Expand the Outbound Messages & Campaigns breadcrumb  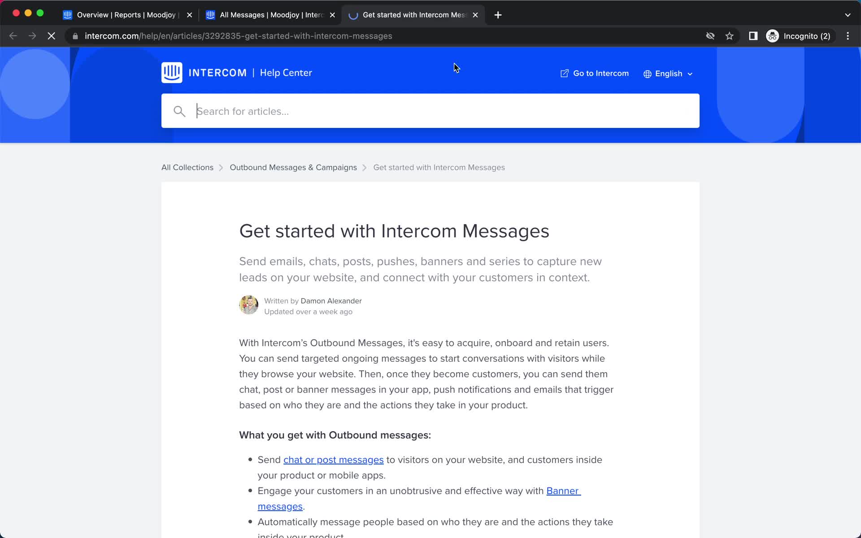click(293, 167)
